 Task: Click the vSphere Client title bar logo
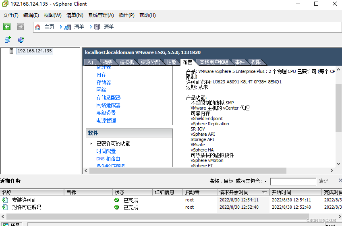(5, 4)
